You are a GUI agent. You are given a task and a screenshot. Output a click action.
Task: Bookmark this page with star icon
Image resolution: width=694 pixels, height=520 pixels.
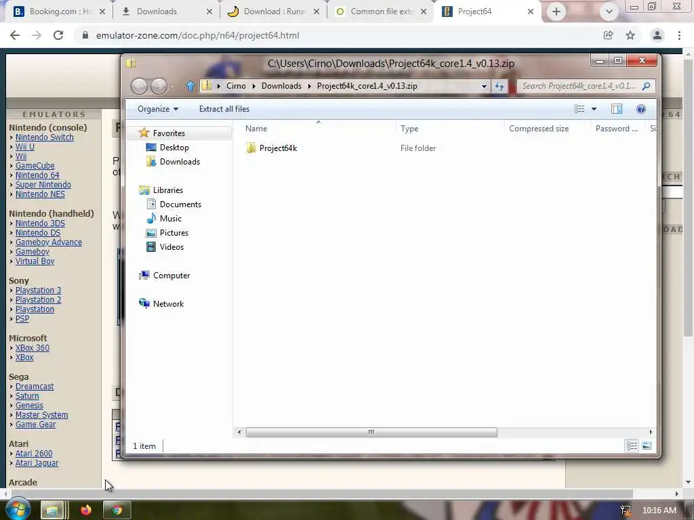click(x=630, y=35)
